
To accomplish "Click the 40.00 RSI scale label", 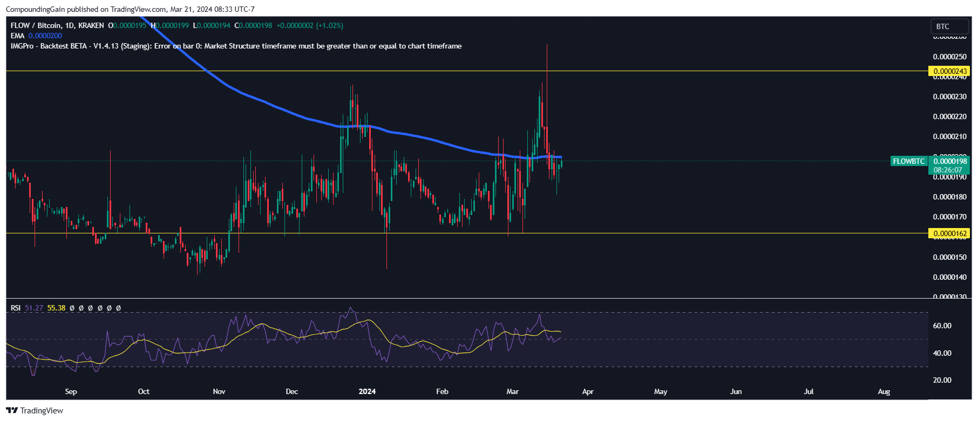I will [x=942, y=353].
